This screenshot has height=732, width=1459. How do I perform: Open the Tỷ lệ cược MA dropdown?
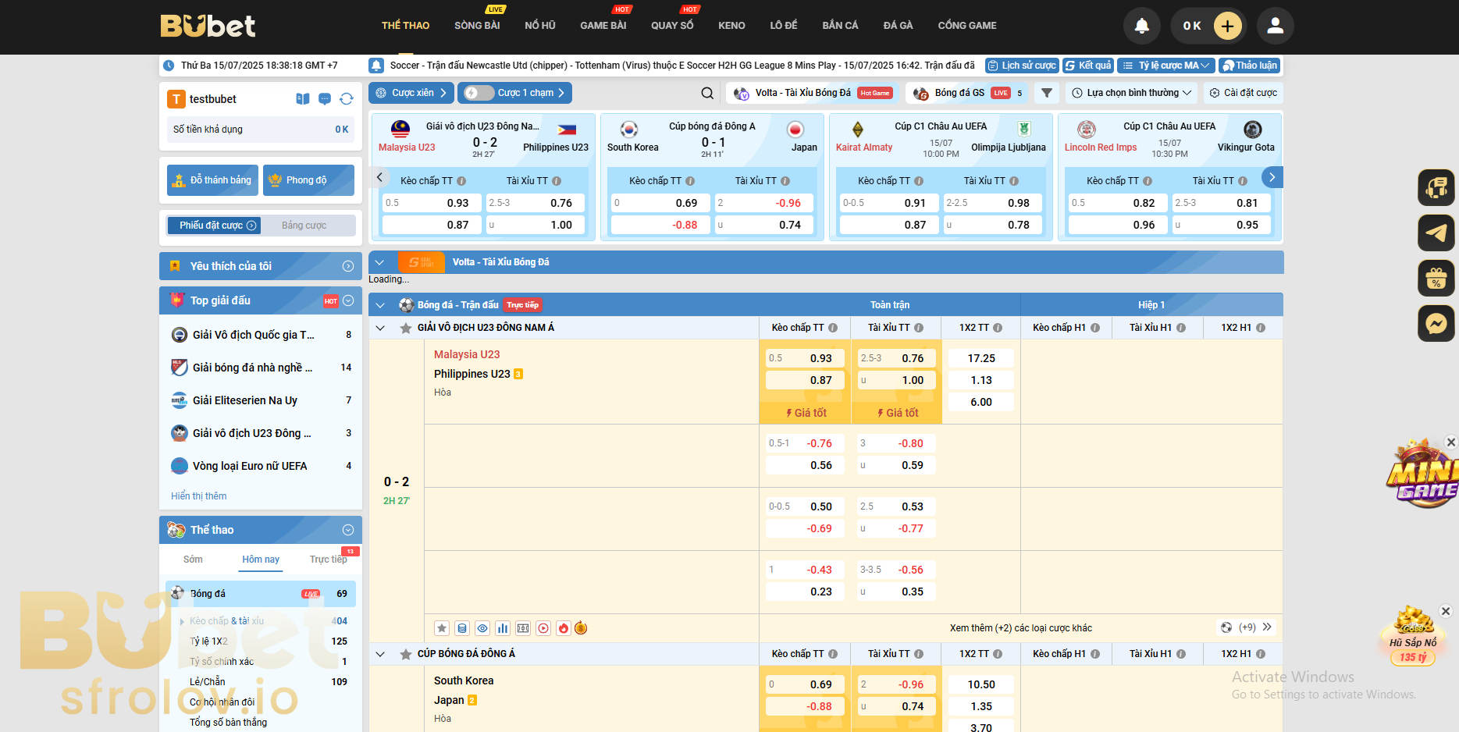click(1165, 66)
